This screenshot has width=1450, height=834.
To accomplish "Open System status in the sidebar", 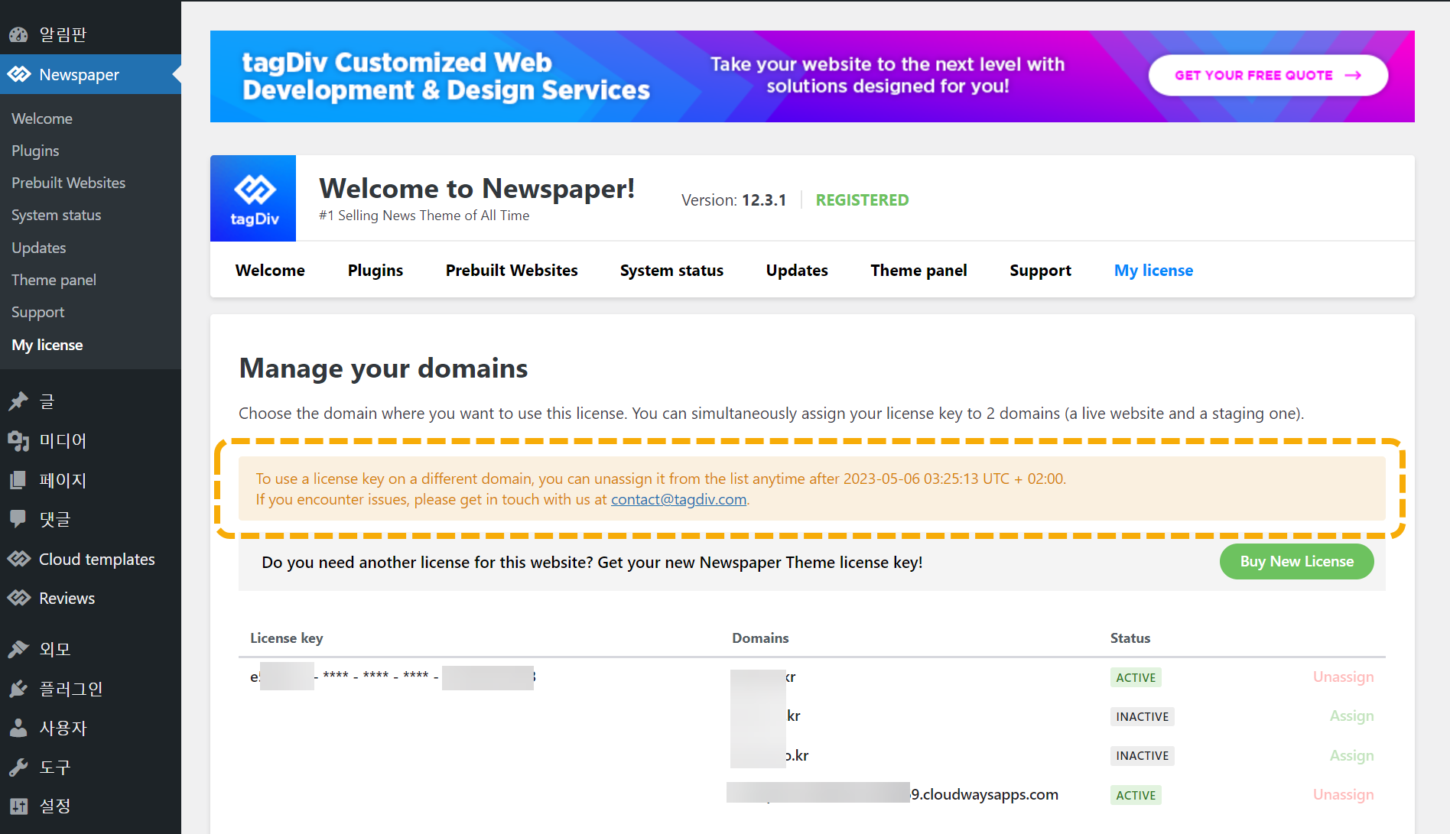I will coord(56,215).
